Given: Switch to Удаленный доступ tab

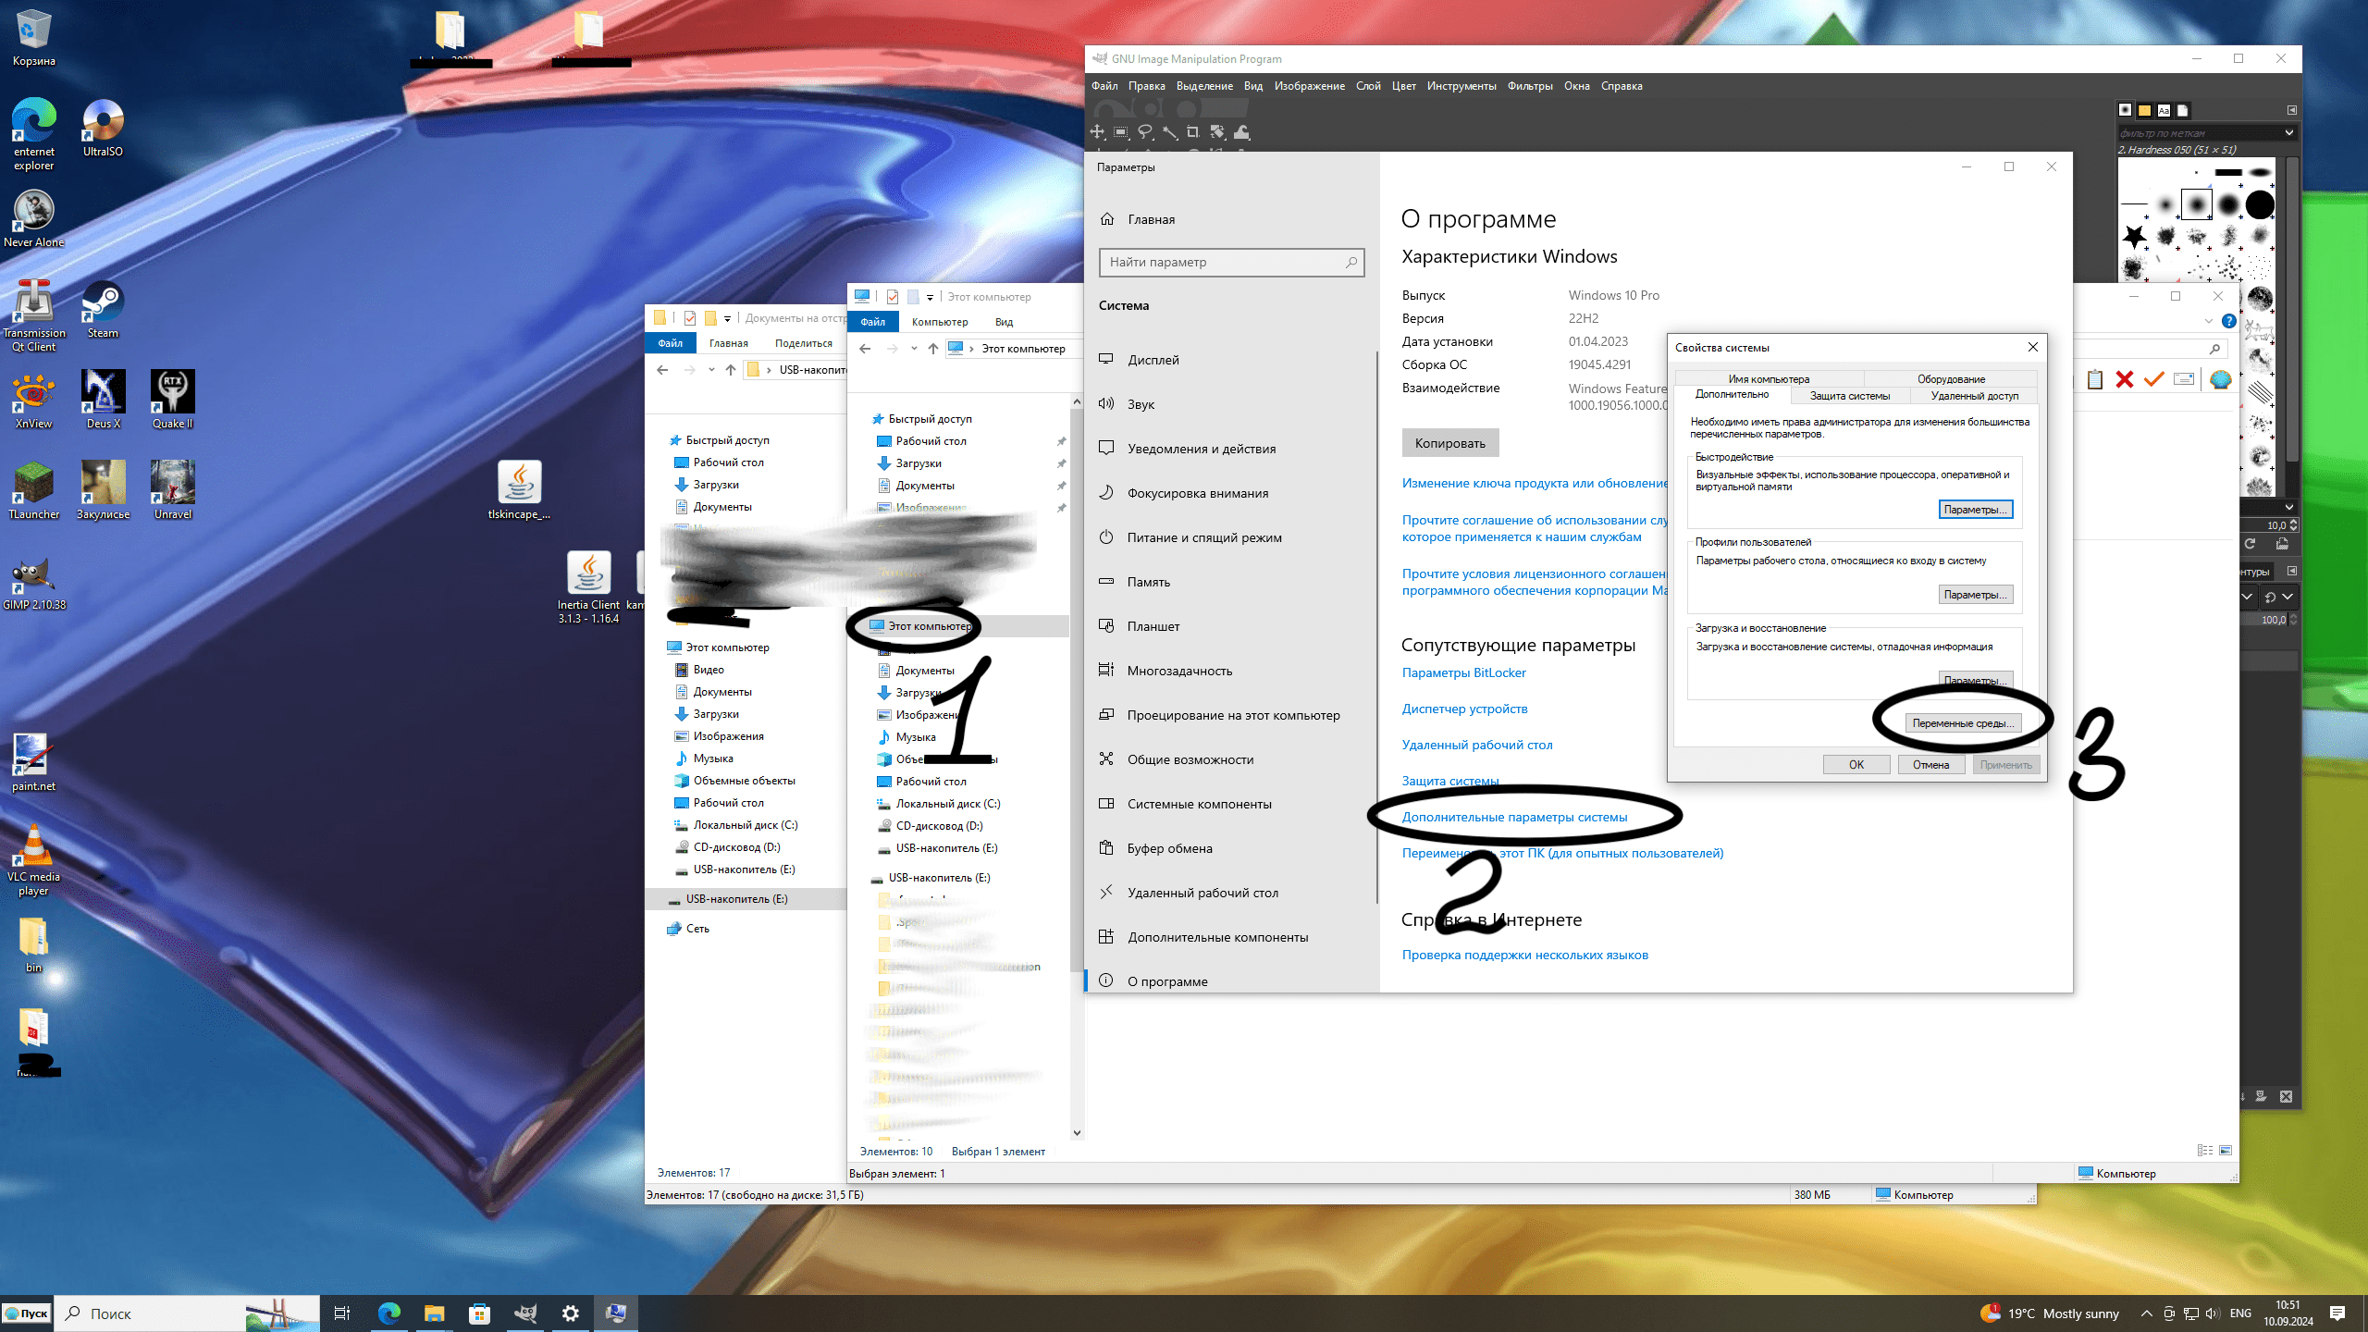Looking at the screenshot, I should click(1975, 396).
